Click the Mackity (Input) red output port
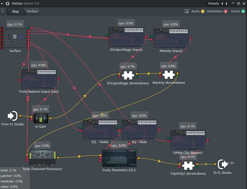 (x=191, y=38)
